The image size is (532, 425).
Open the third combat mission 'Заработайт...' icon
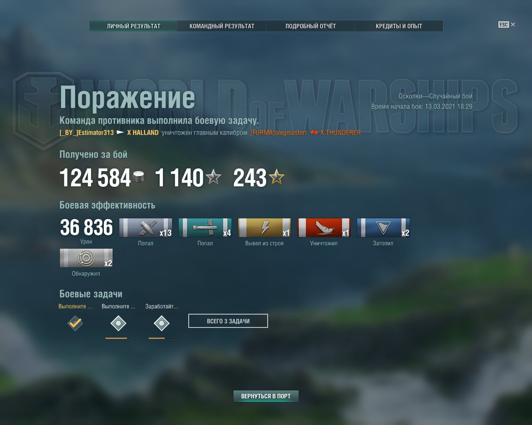(162, 323)
